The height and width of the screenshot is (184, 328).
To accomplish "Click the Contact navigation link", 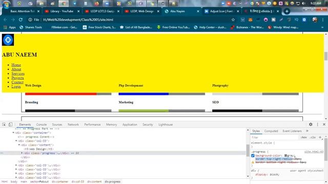I will tap(17, 82).
